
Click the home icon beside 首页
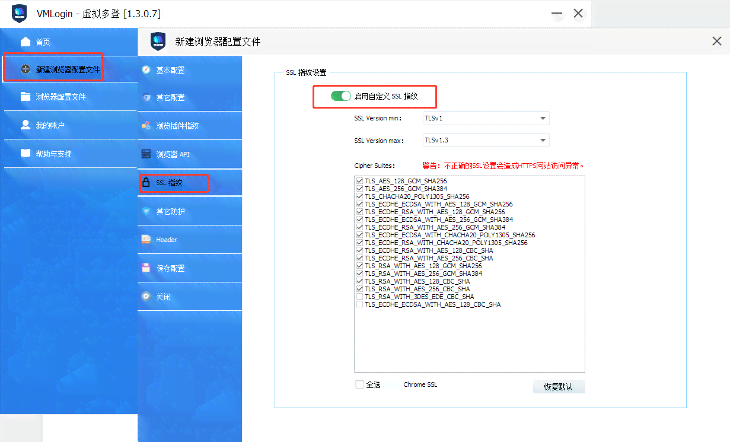(x=25, y=42)
